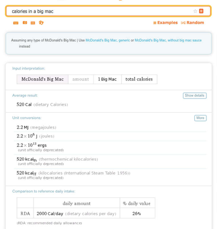This screenshot has height=229, width=217.
Task: Expand results with Show details button
Action: 195,95
